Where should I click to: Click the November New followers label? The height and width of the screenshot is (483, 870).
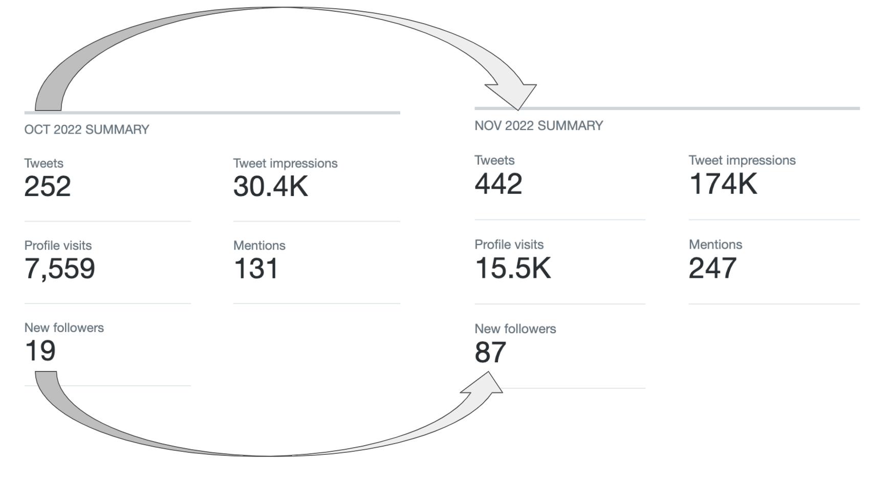[515, 329]
